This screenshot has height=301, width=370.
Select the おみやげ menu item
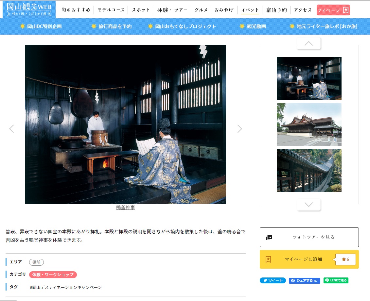pyautogui.click(x=224, y=10)
